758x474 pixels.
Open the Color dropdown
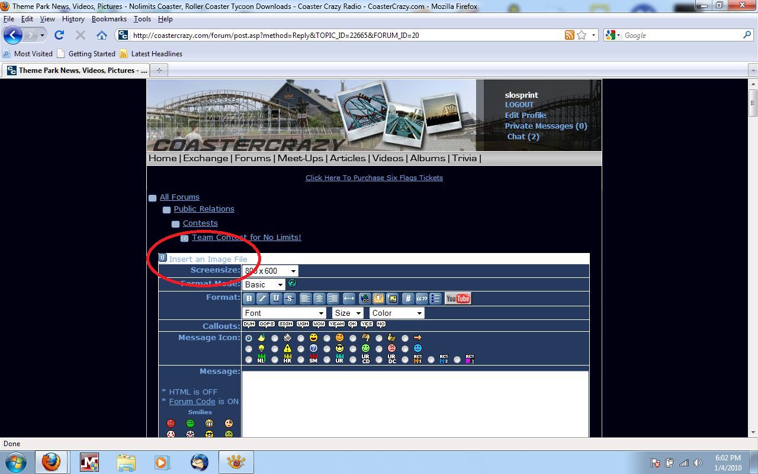click(x=397, y=313)
